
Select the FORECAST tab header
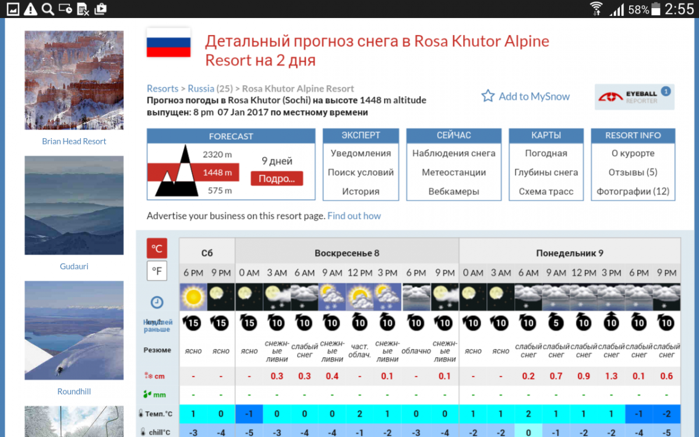click(x=231, y=136)
